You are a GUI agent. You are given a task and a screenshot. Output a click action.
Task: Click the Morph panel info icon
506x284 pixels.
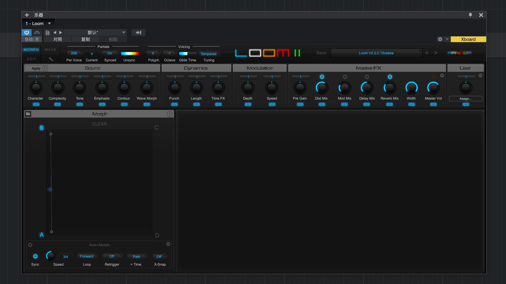(x=169, y=114)
